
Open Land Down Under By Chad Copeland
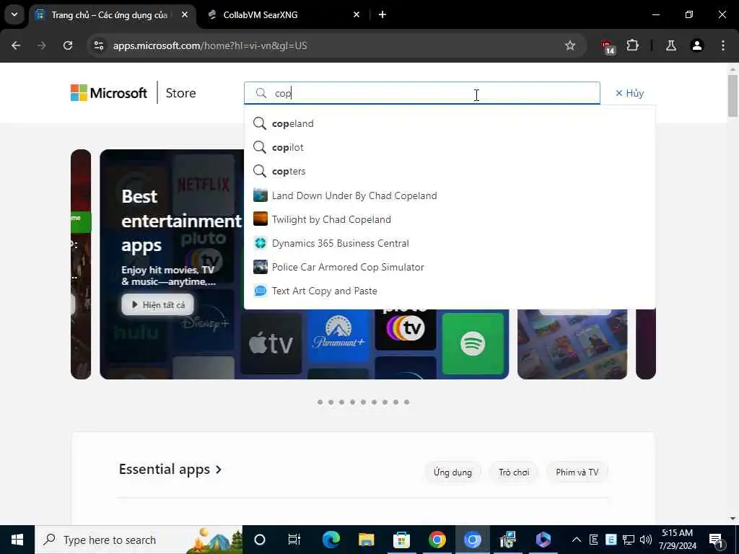[450, 195]
